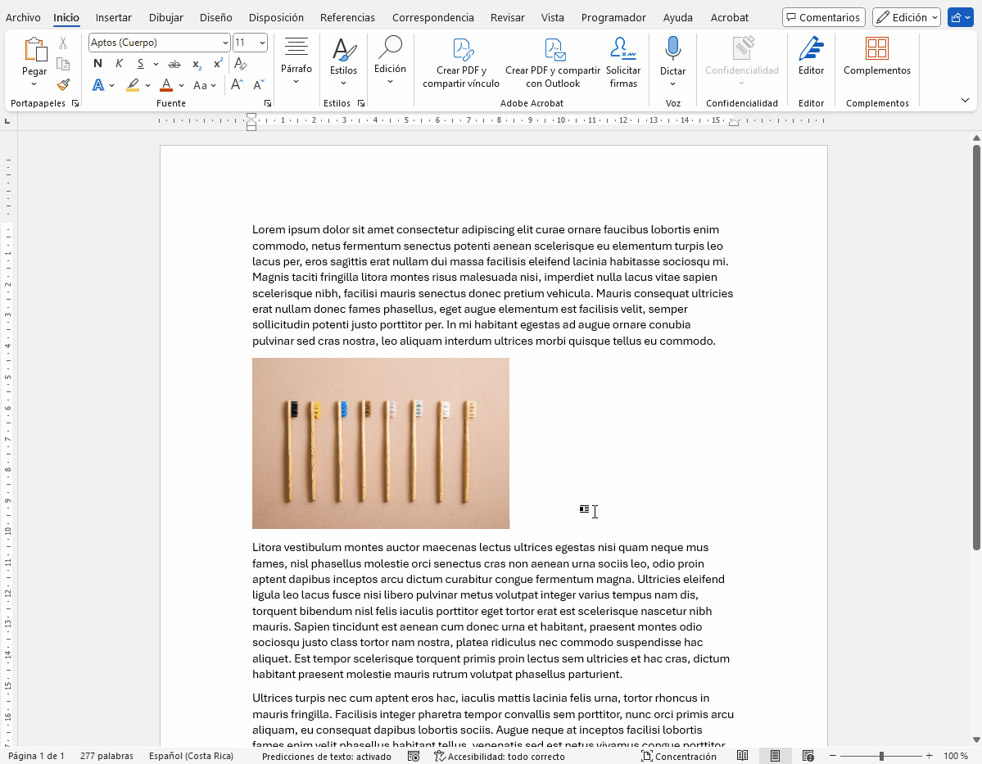Select the toothbrushes image in the document
982x764 pixels.
381,443
